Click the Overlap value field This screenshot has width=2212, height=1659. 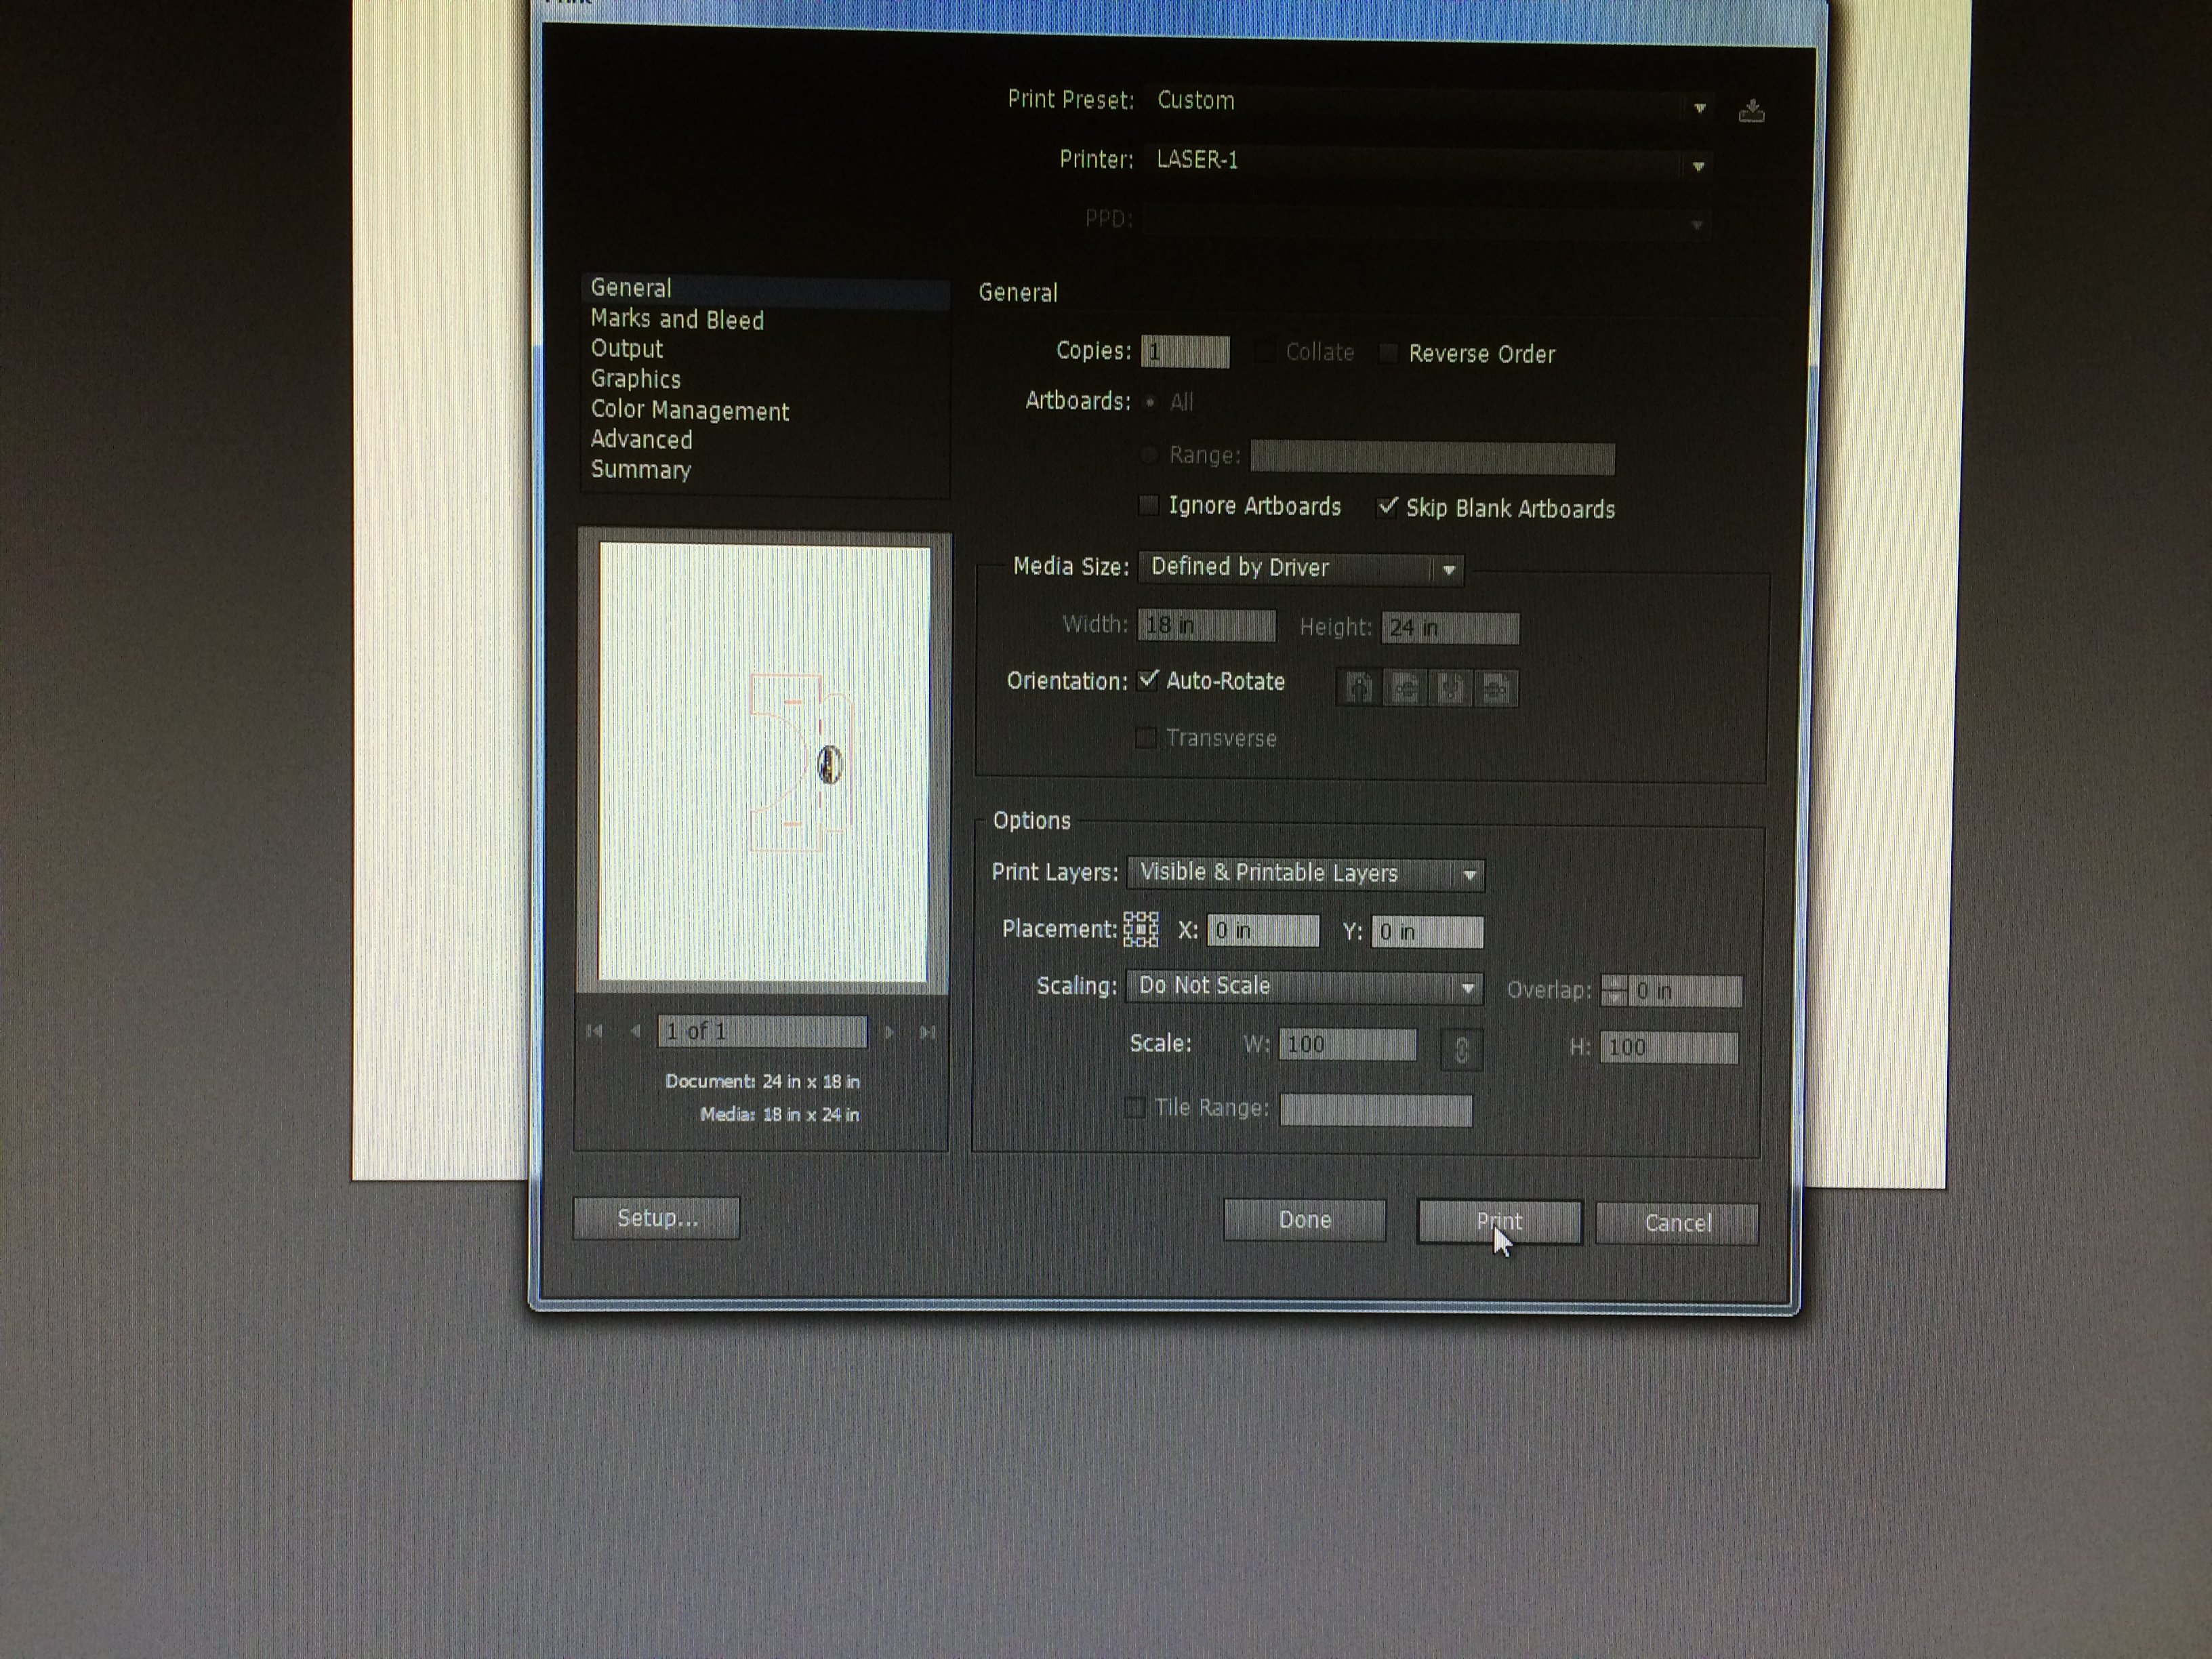(x=1685, y=991)
